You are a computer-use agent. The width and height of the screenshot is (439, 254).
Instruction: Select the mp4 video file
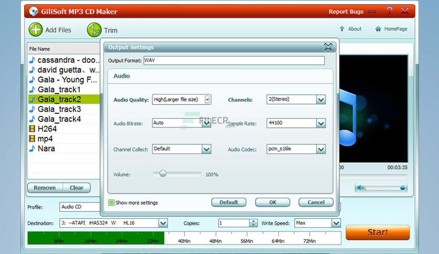click(64, 139)
